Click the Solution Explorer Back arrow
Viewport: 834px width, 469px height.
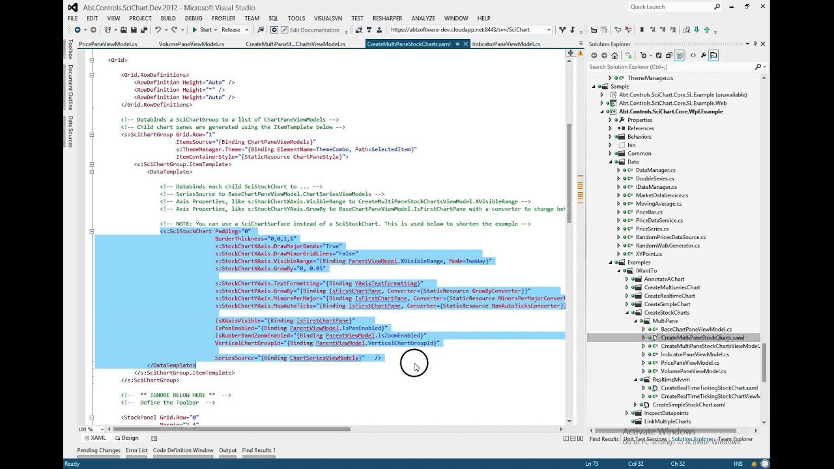(x=594, y=55)
